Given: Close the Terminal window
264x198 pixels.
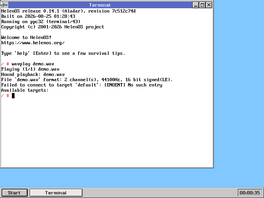Looking at the screenshot, I should click(209, 5).
